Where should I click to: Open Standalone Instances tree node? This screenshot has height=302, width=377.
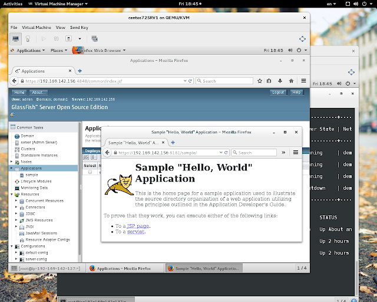39,156
